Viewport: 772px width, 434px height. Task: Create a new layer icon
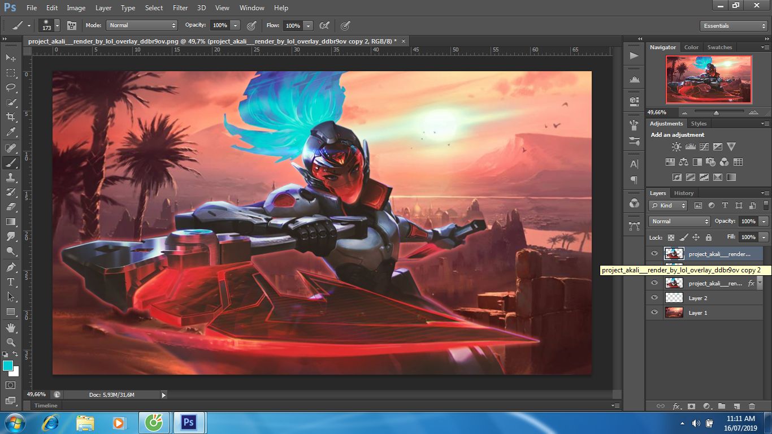[736, 406]
